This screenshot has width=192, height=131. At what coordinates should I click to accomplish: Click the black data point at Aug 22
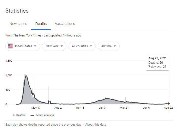(x=169, y=104)
